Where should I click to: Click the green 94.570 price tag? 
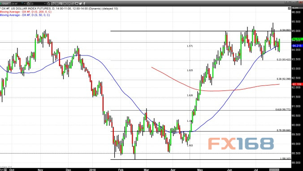(297, 39)
